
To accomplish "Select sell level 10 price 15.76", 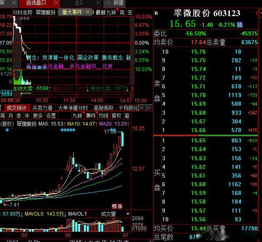I will tap(198, 52).
